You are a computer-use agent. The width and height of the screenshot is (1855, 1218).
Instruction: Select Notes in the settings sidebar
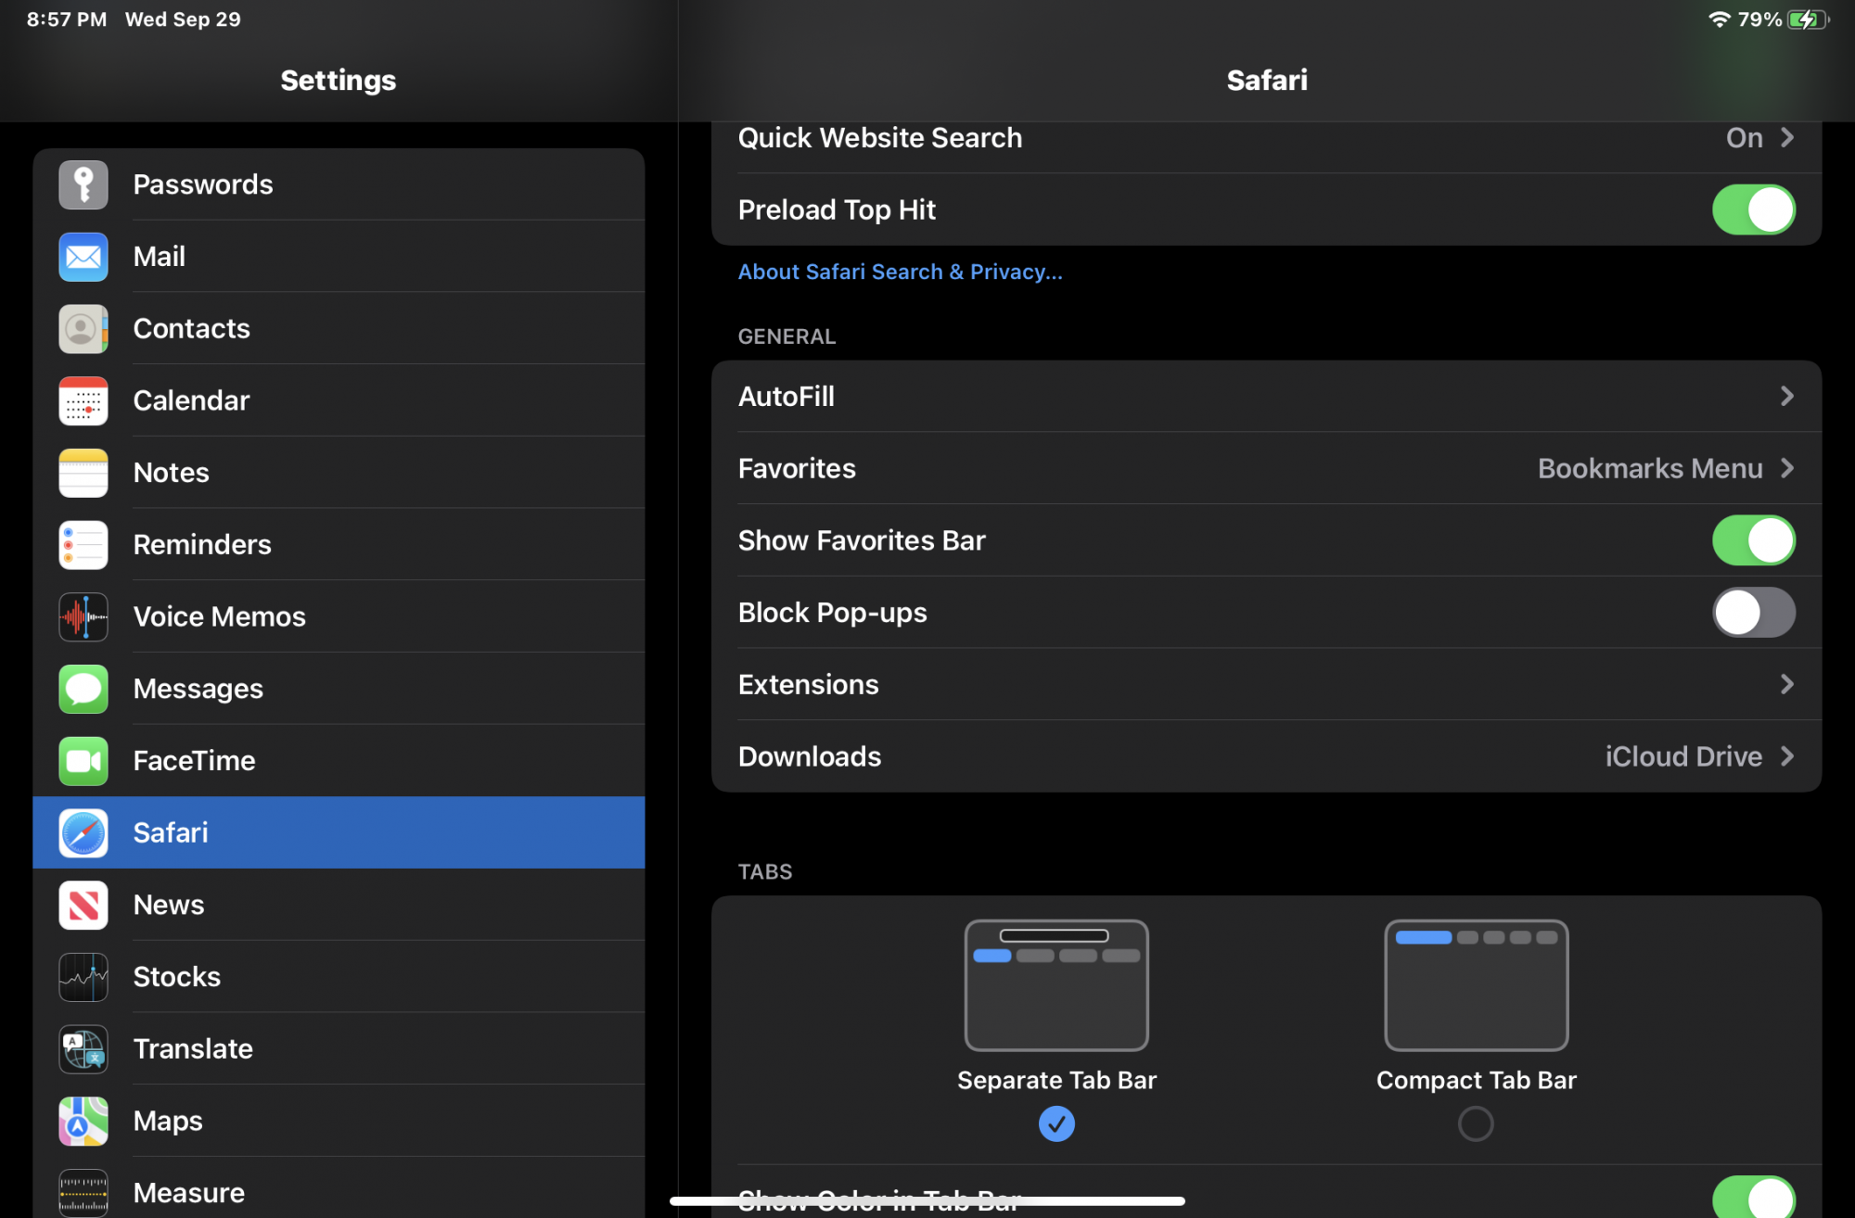[172, 473]
